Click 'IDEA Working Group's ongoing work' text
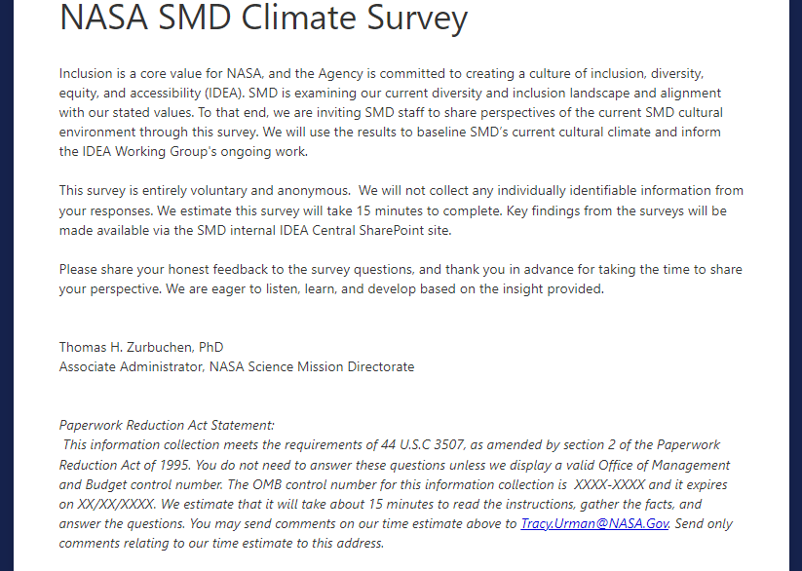This screenshot has width=802, height=571. click(182, 151)
